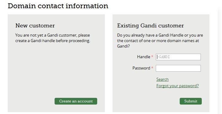Viewport: 222px width, 114px height.
Task: Submit the existing customer login form
Action: click(191, 101)
